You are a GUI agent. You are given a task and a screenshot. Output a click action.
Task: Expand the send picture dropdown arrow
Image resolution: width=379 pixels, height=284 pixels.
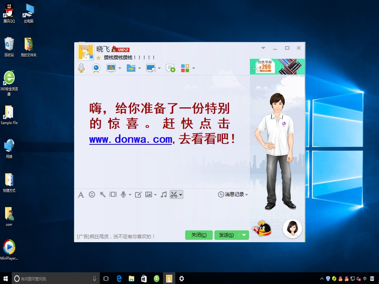155,194
